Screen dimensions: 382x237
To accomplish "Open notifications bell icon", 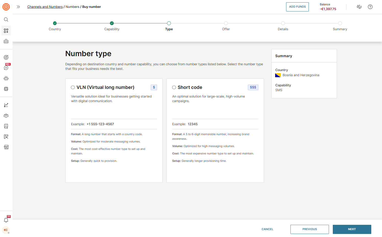I will [6, 220].
